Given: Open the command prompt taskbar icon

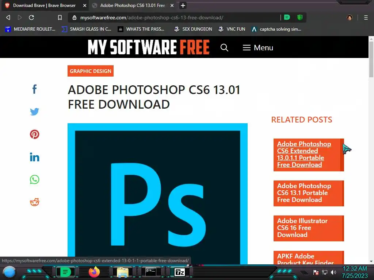Looking at the screenshot, I should pyautogui.click(x=151, y=272).
